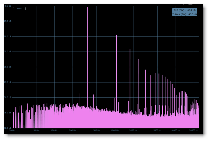Click the 1000 Hz frequency axis label
This screenshot has height=142, width=211.
tap(115, 130)
